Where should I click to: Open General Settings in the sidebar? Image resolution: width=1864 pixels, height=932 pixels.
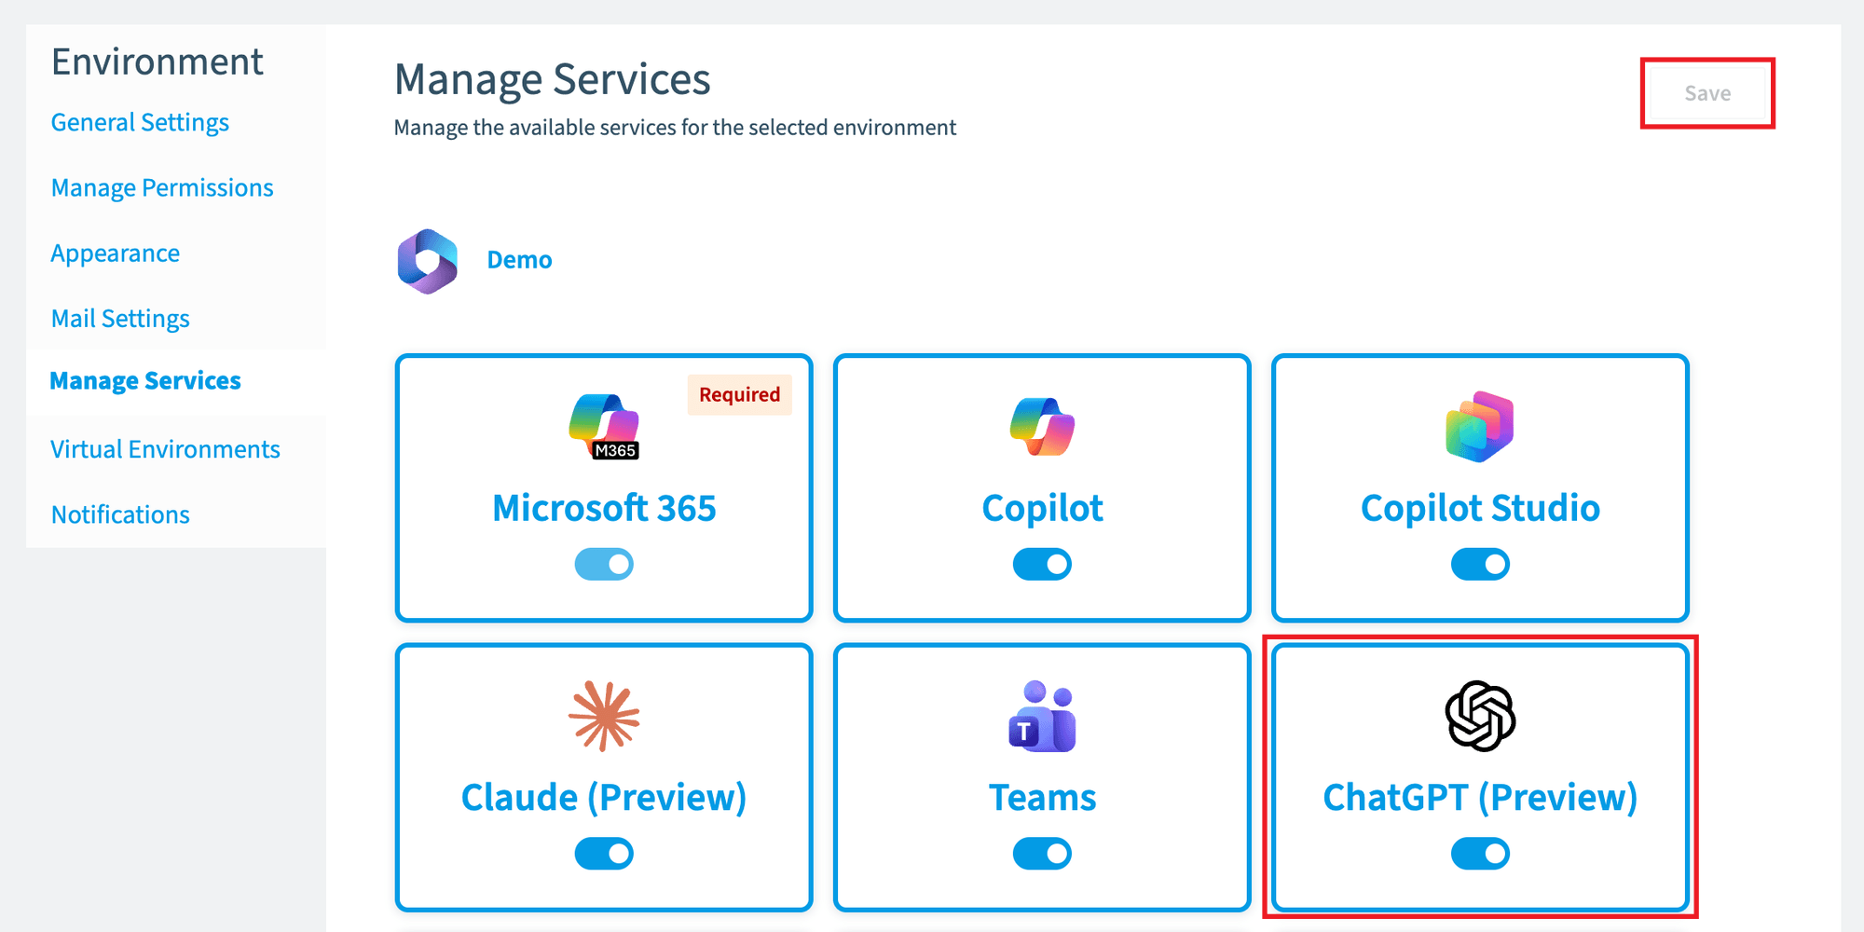point(140,123)
